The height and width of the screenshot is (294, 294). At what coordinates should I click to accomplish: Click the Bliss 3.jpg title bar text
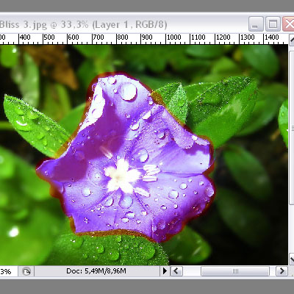coord(83,24)
